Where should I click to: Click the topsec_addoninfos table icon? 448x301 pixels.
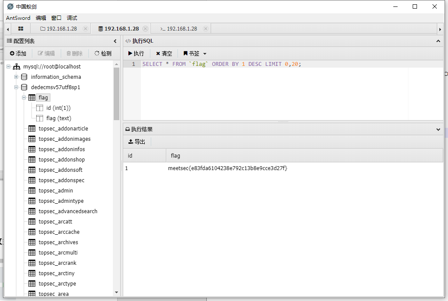point(32,149)
